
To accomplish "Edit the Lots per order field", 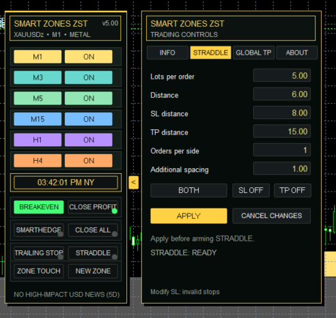I will click(x=282, y=75).
